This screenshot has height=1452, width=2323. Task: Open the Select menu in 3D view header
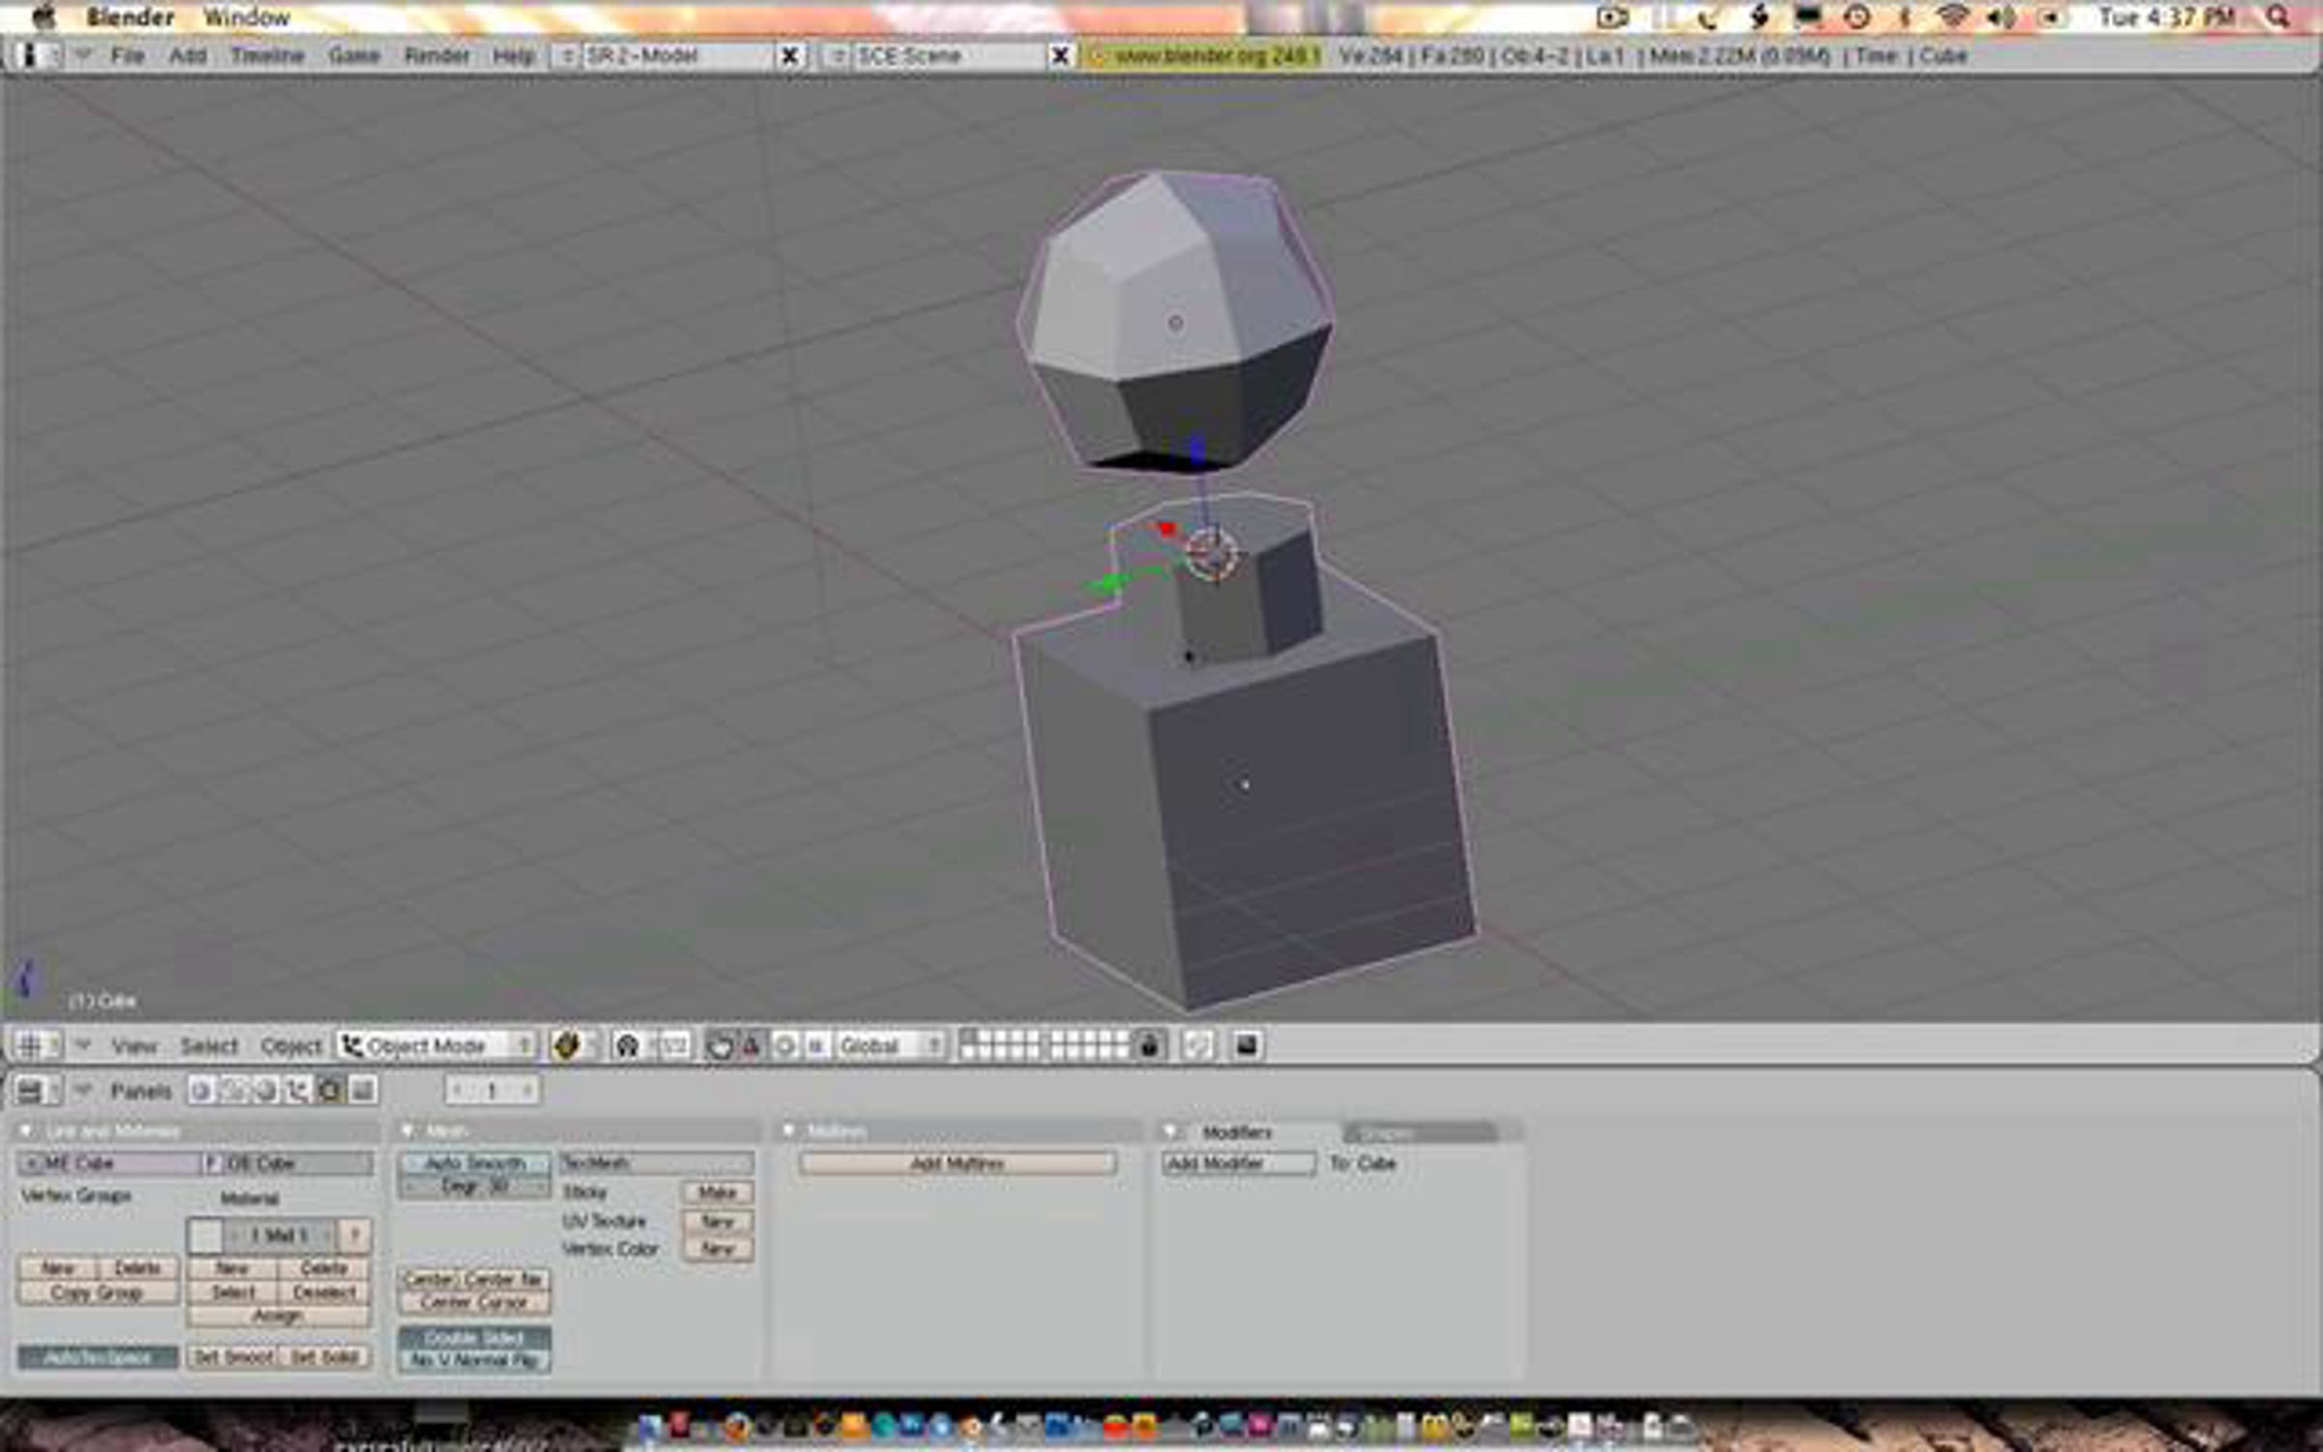tap(208, 1046)
